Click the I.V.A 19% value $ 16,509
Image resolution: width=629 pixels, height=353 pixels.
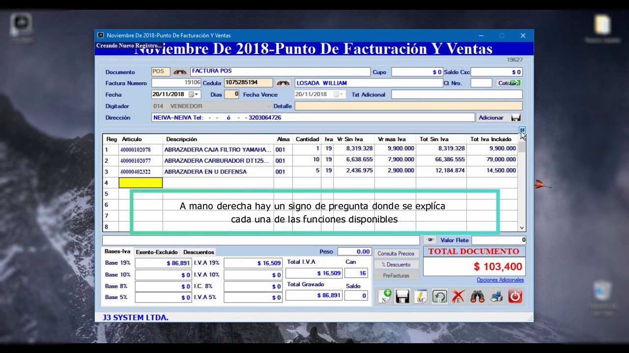click(254, 263)
